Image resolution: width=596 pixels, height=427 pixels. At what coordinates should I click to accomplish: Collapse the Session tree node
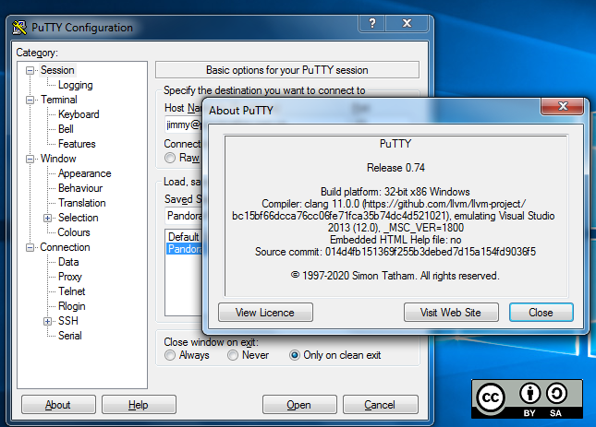click(30, 70)
